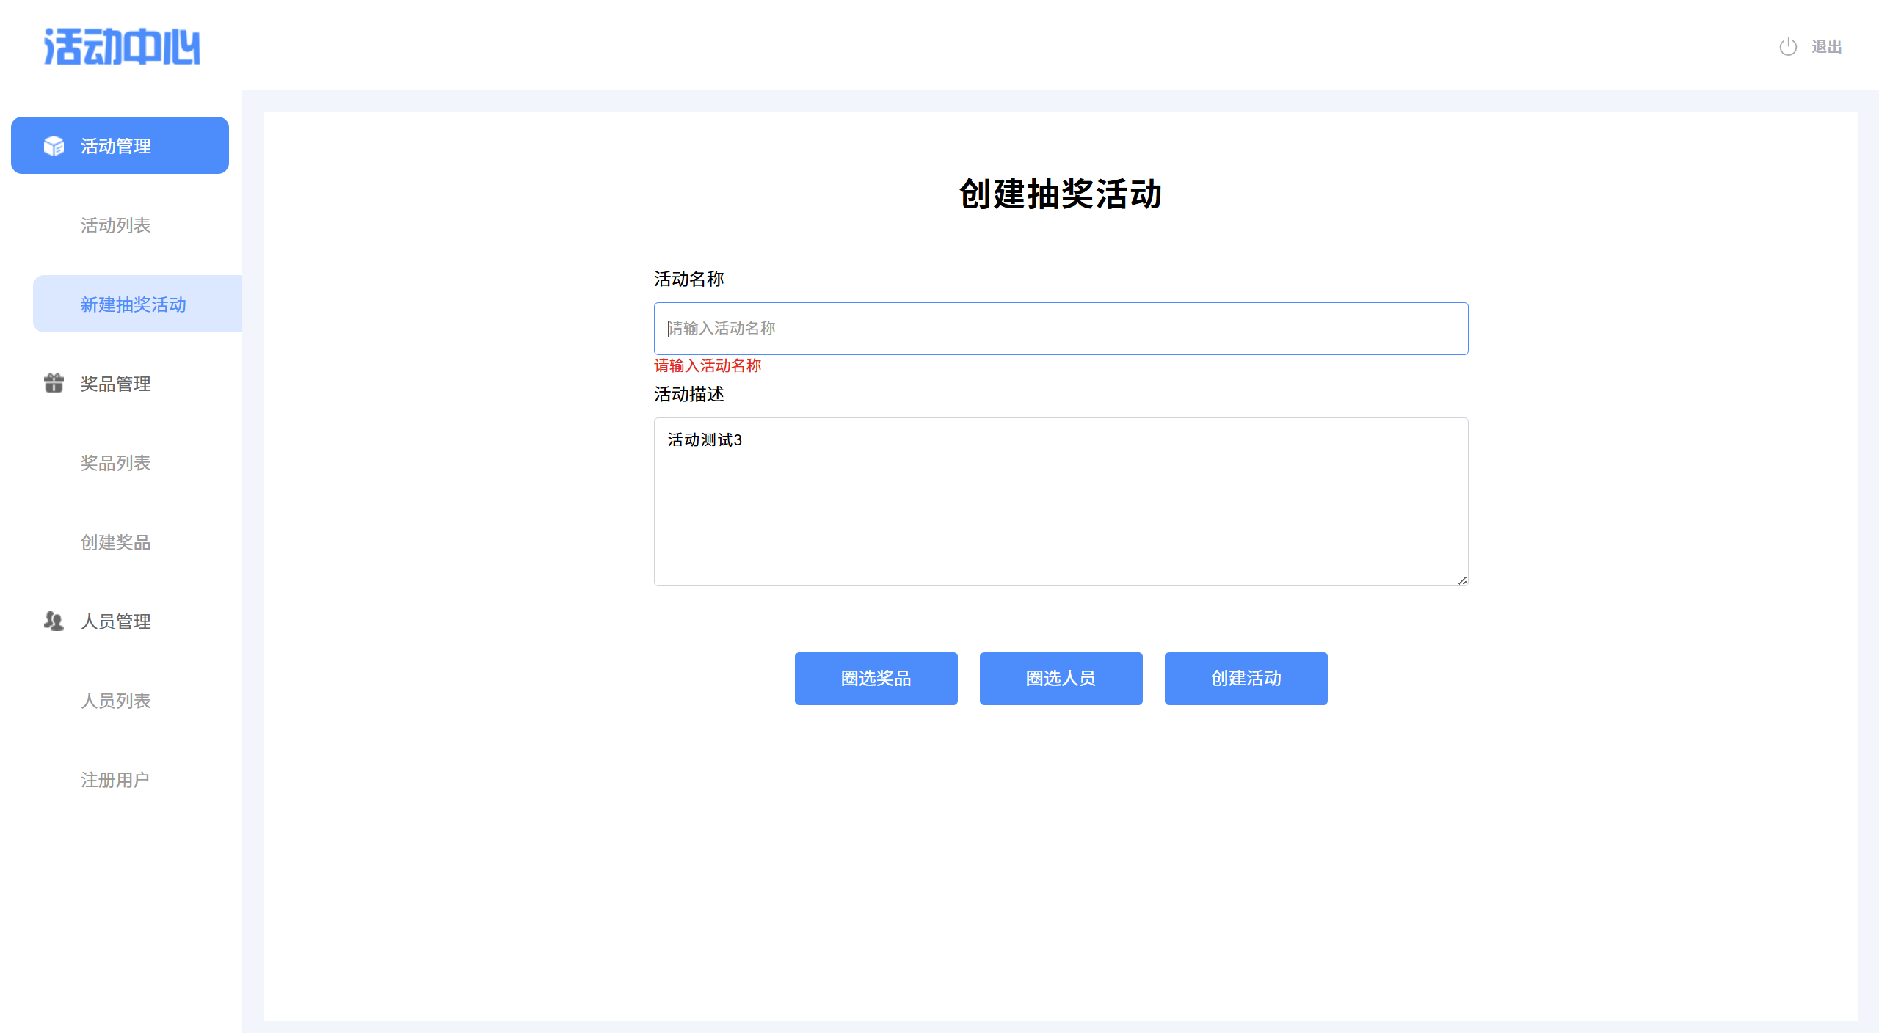Click the textarea resize handle corner
Screen dimensions: 1879x1033
pos(1462,580)
